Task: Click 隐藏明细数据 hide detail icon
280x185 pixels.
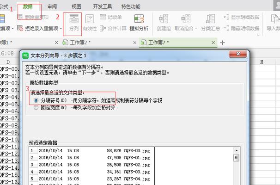Action: 226,28
